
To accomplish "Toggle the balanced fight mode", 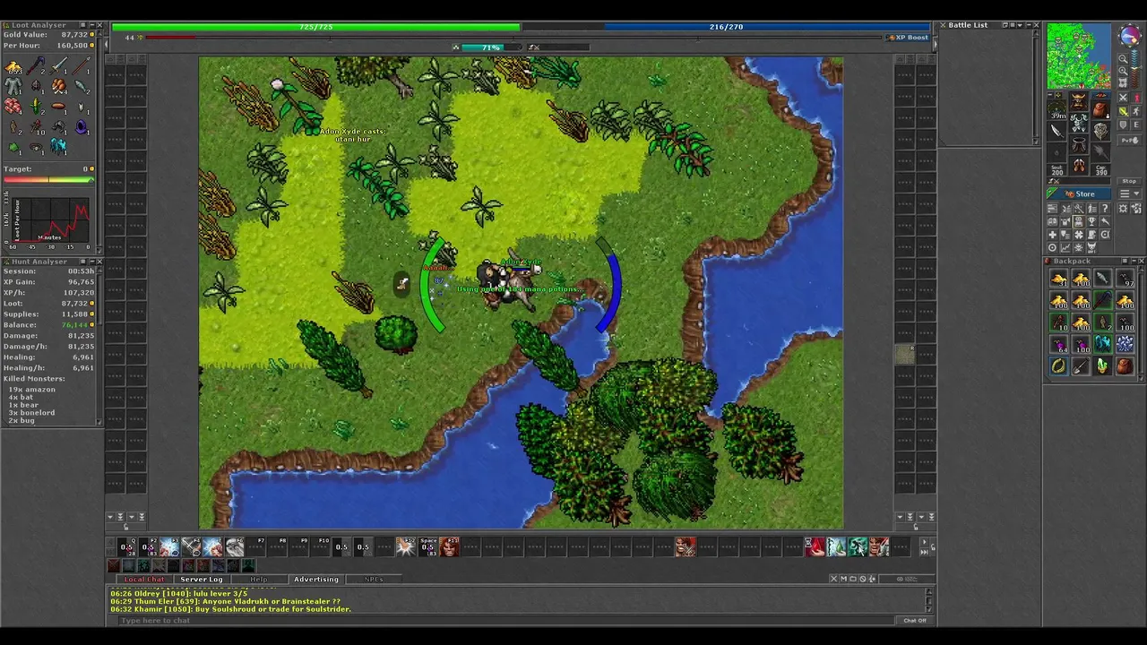I will [x=1123, y=111].
